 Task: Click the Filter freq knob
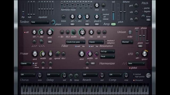click(x=82, y=32)
